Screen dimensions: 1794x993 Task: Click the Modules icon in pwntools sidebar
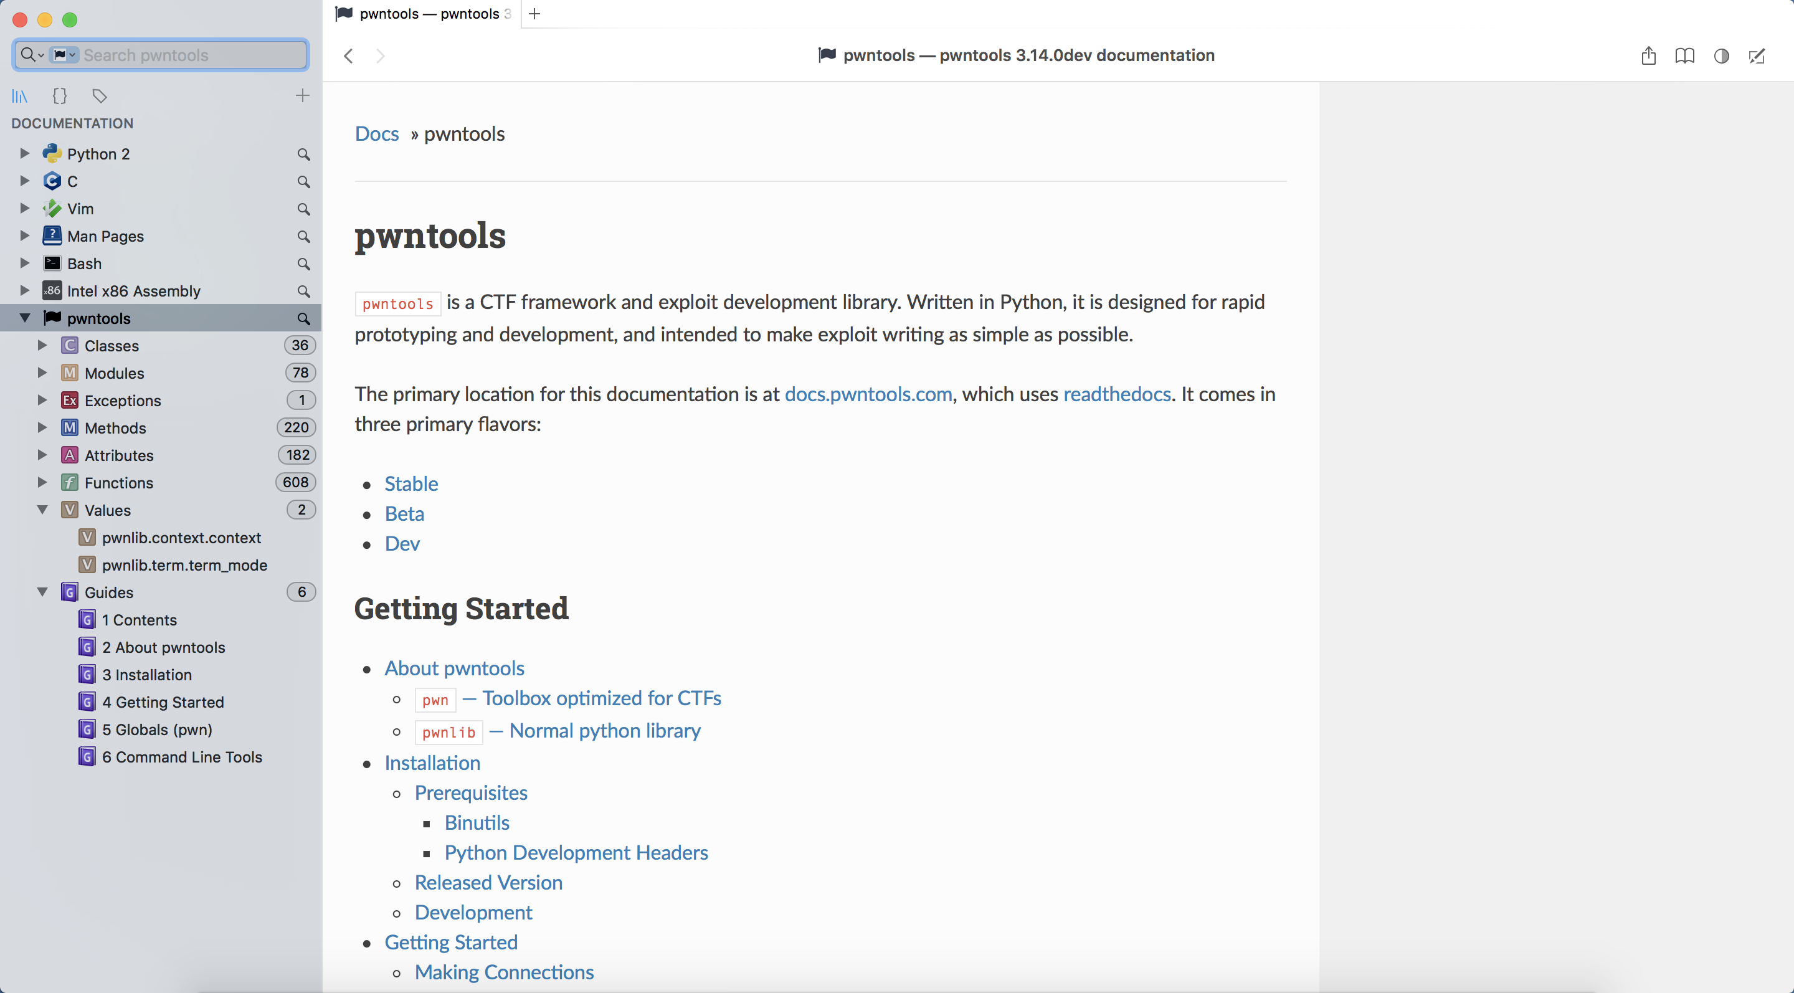69,373
